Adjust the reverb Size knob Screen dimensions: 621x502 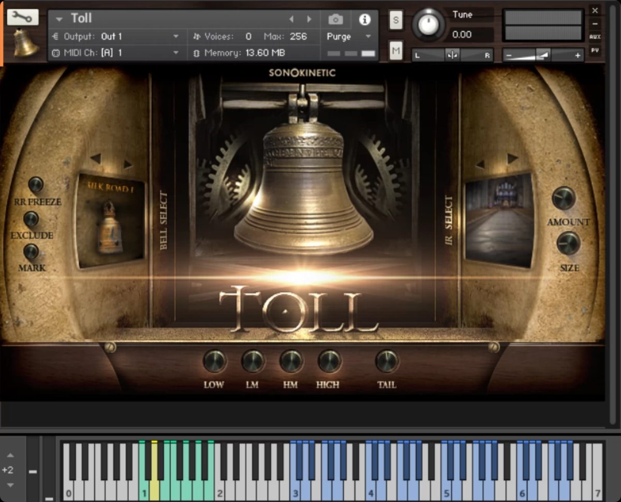[x=569, y=243]
